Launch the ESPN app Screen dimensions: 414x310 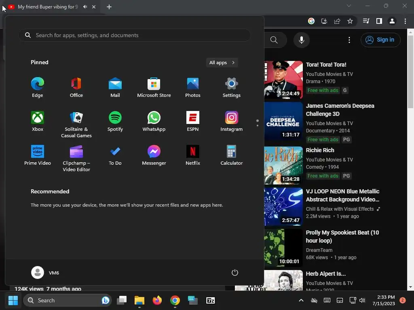[x=193, y=121]
